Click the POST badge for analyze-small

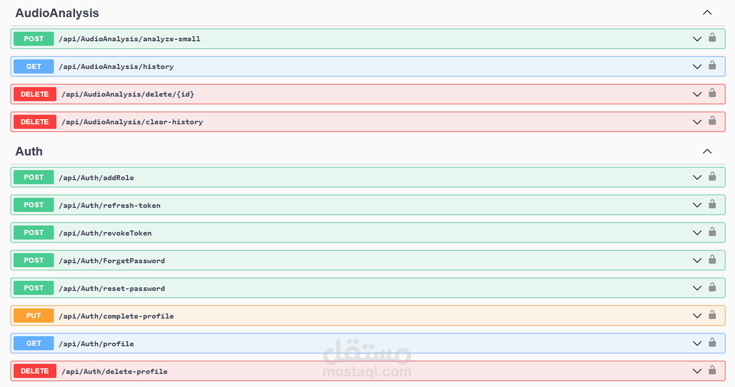click(34, 39)
